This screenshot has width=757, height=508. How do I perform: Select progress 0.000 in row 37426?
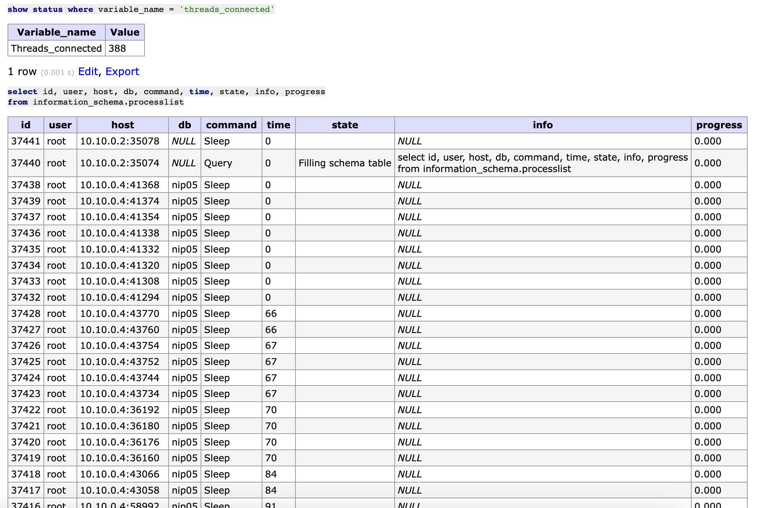(x=719, y=346)
